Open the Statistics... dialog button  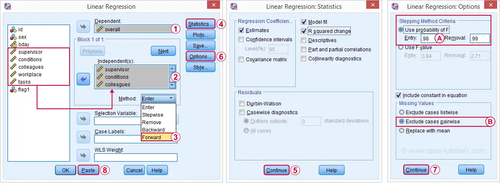(200, 24)
